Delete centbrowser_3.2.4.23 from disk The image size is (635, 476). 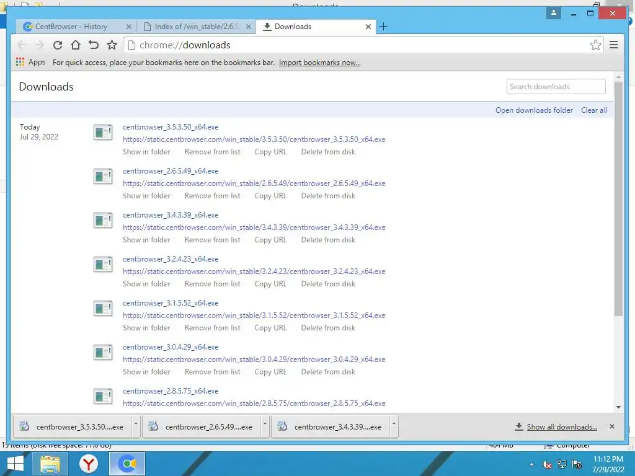[x=328, y=284]
